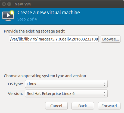Focus the existing storage path field
The image size is (124, 113).
tap(54, 39)
